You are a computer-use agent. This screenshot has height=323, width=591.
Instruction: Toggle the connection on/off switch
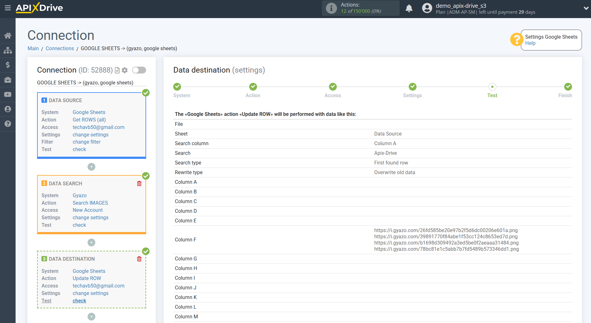pyautogui.click(x=139, y=70)
